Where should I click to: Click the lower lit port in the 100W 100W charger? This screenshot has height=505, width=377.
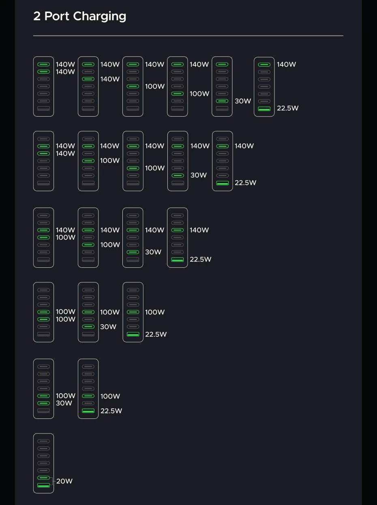43,319
